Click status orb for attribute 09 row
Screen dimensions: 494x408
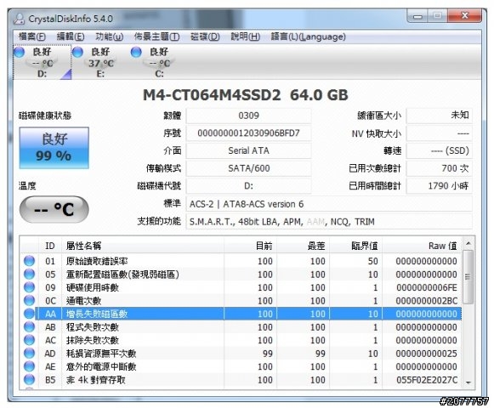[x=29, y=287]
